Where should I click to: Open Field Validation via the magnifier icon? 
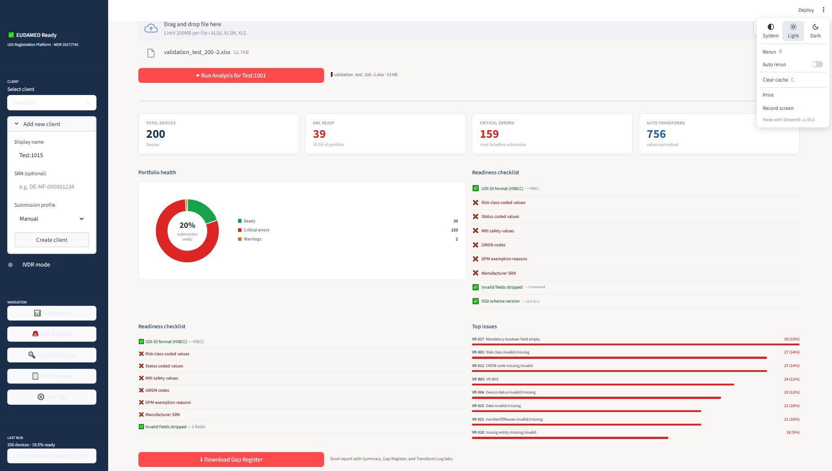coord(32,355)
